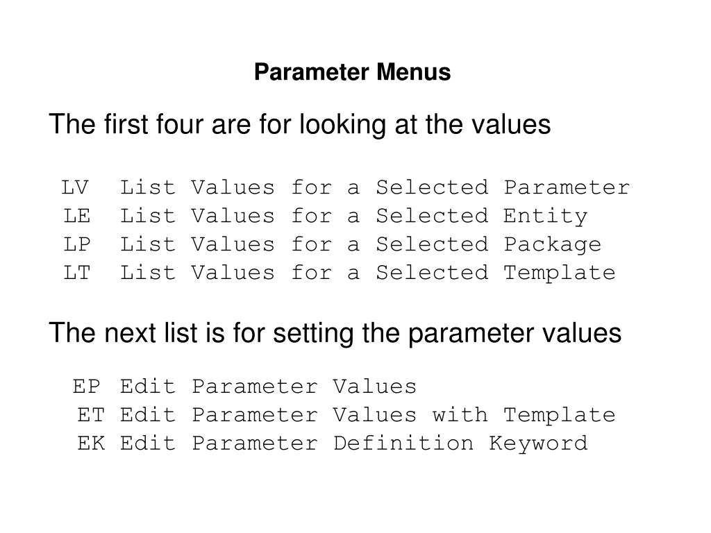Viewport: 711px width, 533px height.
Task: Click 'The next list is for setting' sentence
Action: tap(335, 333)
